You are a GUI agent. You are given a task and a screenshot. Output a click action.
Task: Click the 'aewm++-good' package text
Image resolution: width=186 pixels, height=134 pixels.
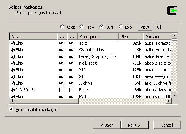click(x=158, y=76)
